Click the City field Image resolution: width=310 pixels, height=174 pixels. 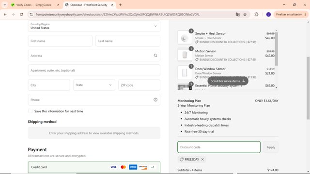click(49, 85)
